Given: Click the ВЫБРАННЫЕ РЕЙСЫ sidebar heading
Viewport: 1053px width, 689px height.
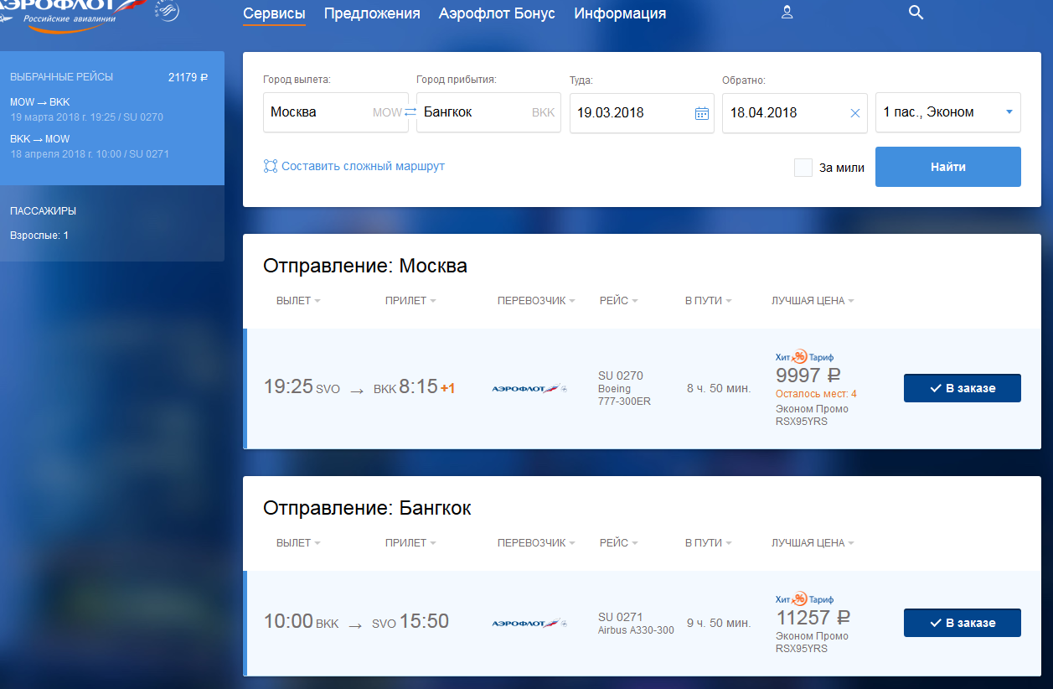Looking at the screenshot, I should [x=61, y=77].
